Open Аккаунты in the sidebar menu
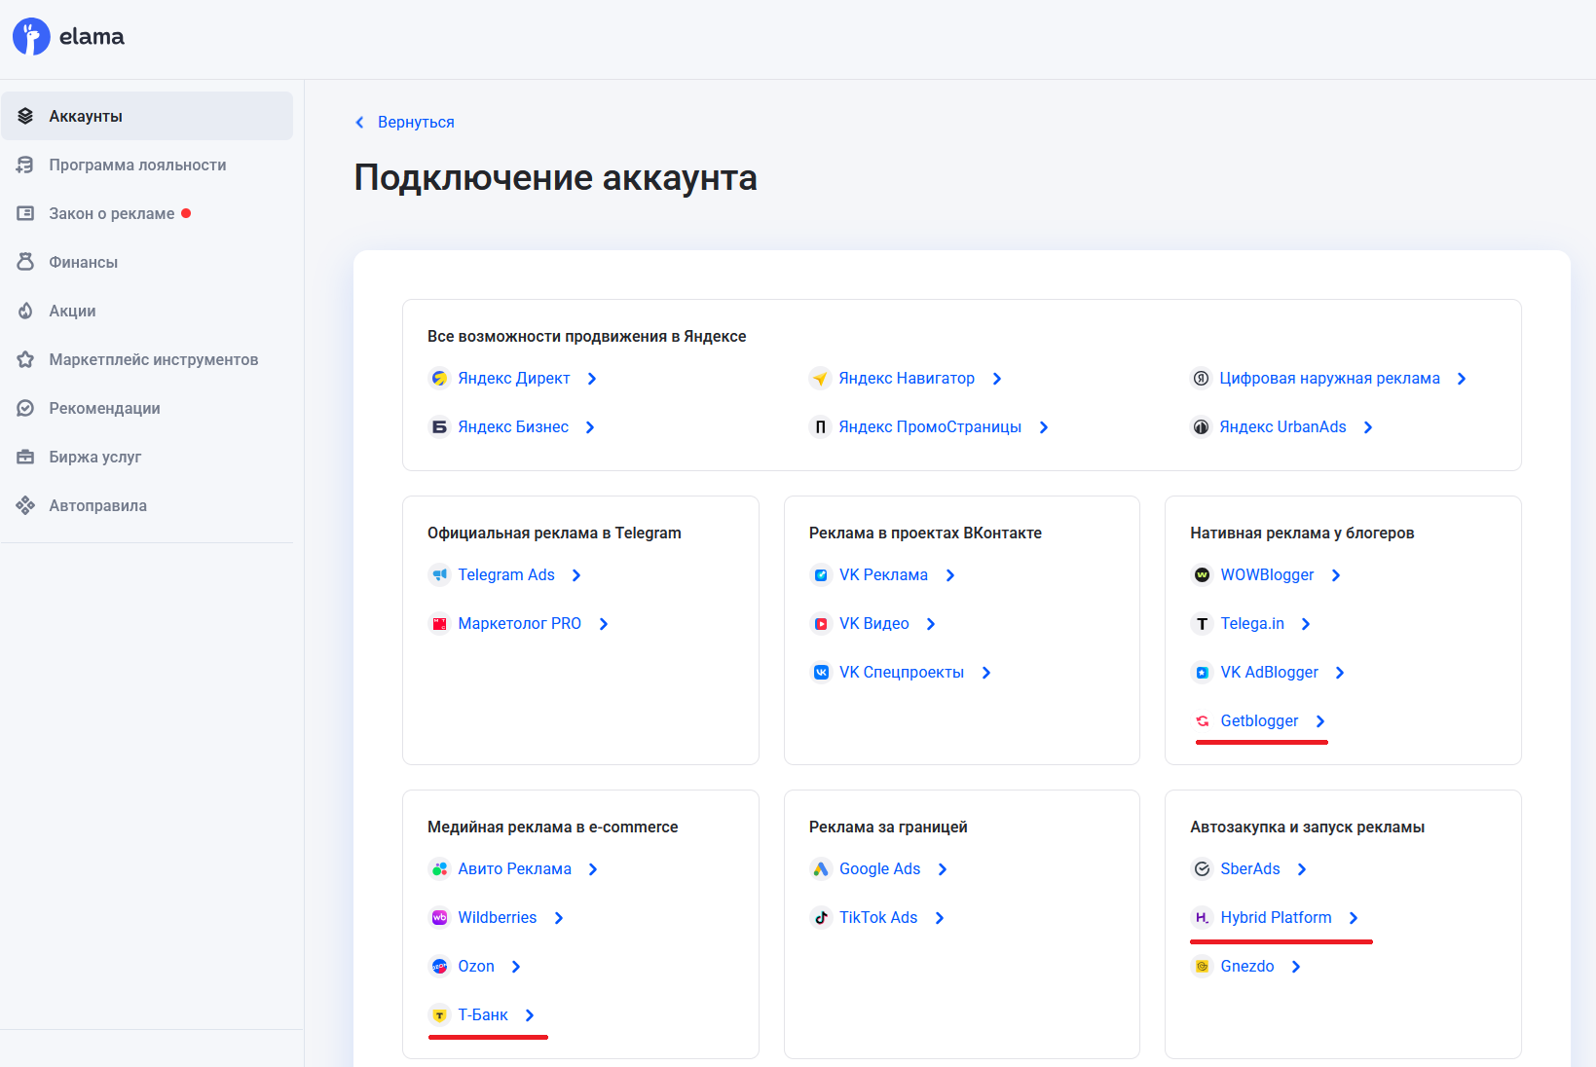The height and width of the screenshot is (1067, 1596). 147,116
